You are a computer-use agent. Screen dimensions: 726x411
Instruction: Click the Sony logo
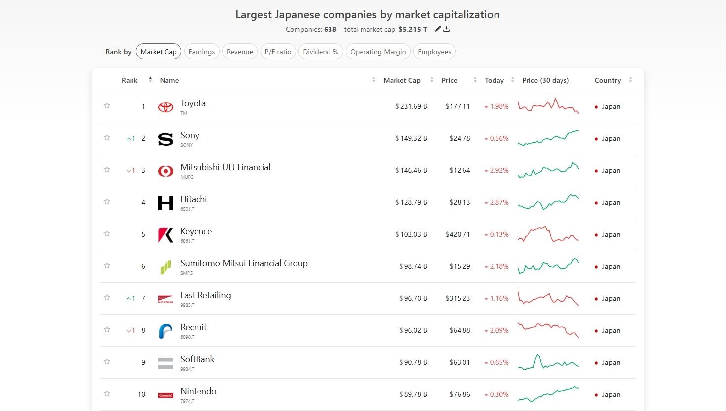point(165,139)
